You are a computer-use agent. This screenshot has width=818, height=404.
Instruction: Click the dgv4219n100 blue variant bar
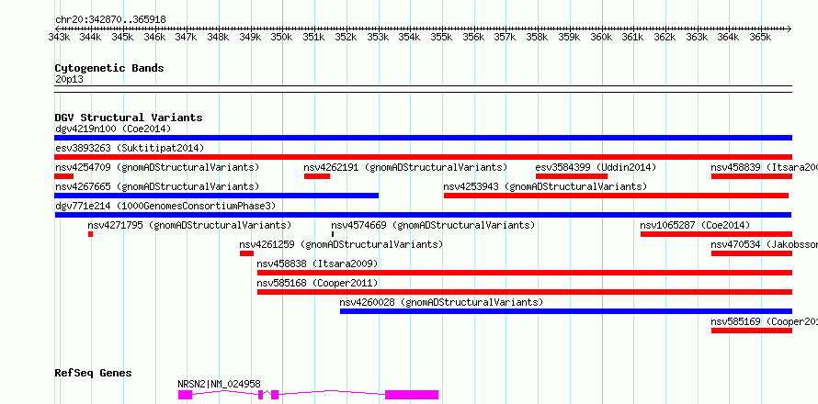(x=423, y=138)
